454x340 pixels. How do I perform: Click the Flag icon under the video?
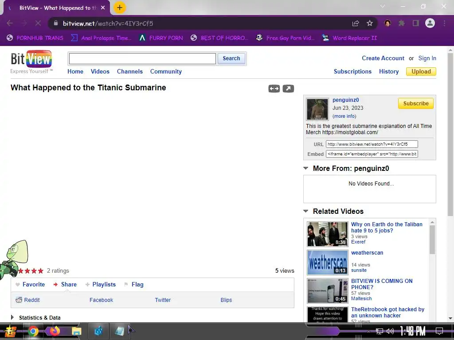(x=126, y=285)
